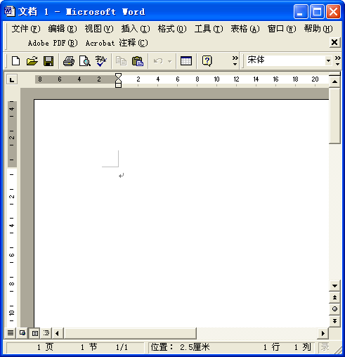The image size is (345, 357).
Task: Toggle the tab stop type selector
Action: [x=12, y=79]
